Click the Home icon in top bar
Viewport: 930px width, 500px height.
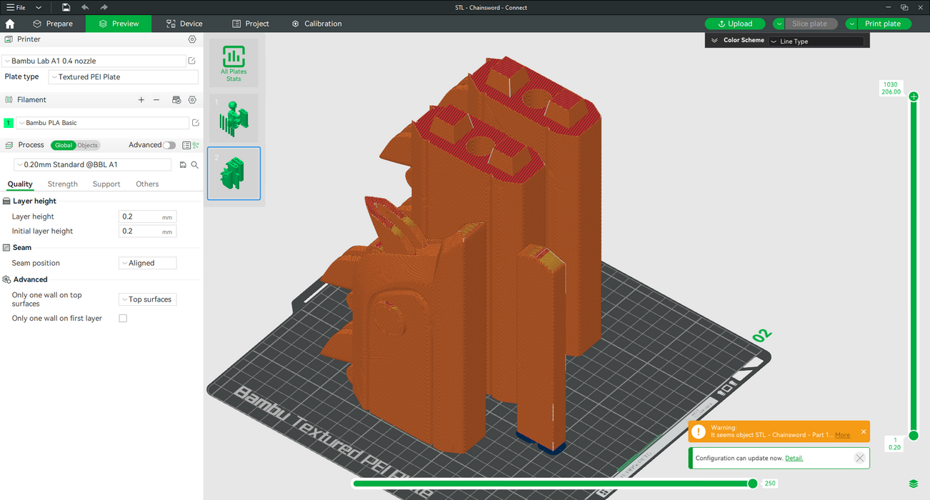10,24
